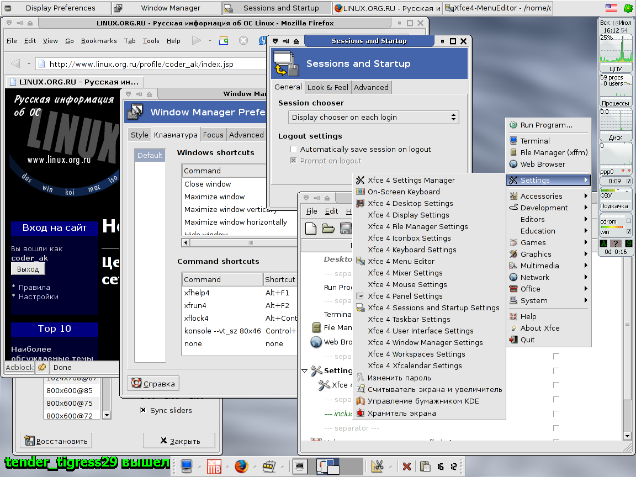Screen dimensions: 636x477
Task: Launch Firefox from the bottom panel
Action: point(241,467)
